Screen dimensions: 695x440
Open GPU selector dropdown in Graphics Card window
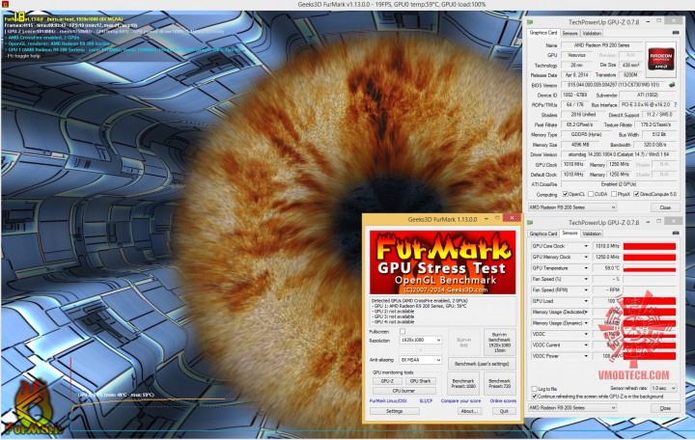571,206
